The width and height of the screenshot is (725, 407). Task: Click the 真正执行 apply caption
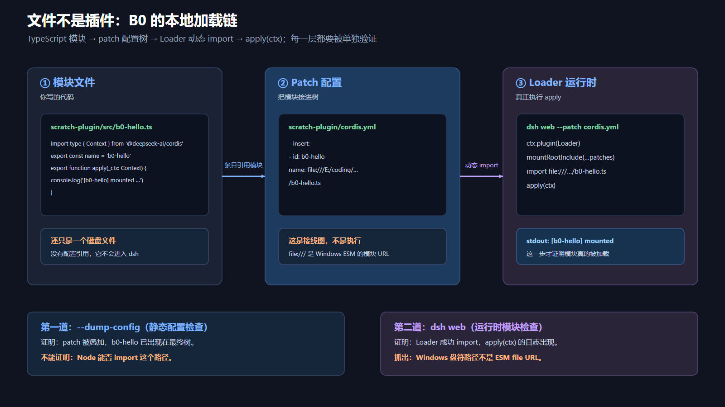pyautogui.click(x=538, y=97)
